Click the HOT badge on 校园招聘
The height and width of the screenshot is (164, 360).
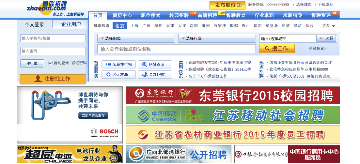[193, 13]
